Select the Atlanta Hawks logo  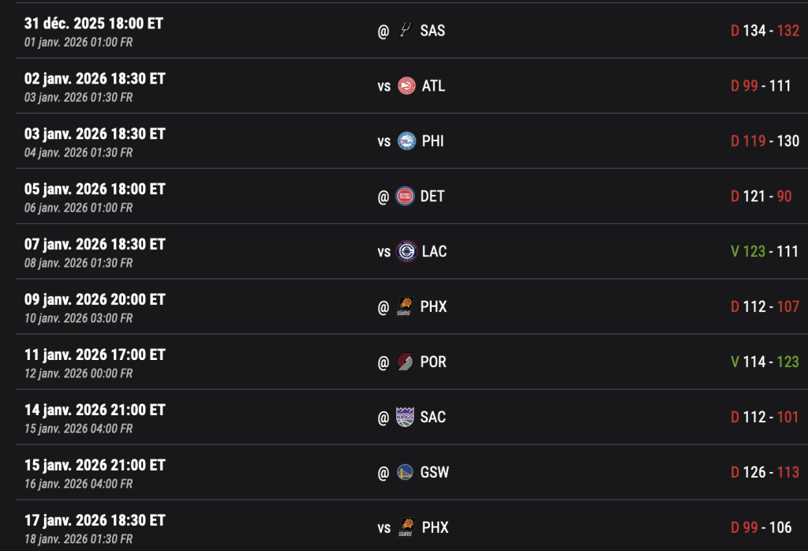click(406, 86)
